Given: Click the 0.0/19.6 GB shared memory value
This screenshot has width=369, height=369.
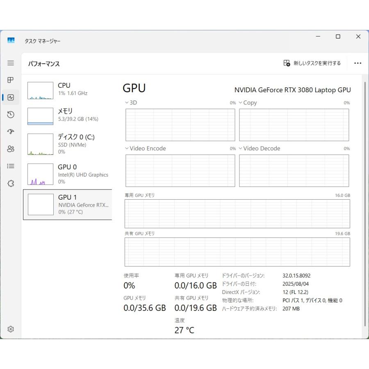Looking at the screenshot, I should click(196, 308).
